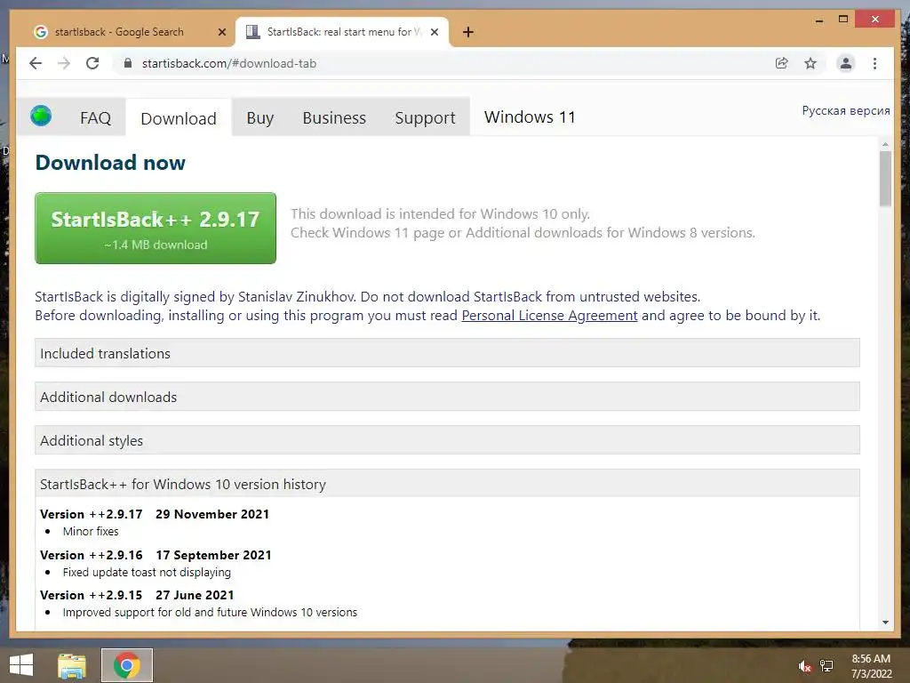The image size is (910, 683).
Task: Click the Download now heading
Action: coord(110,163)
